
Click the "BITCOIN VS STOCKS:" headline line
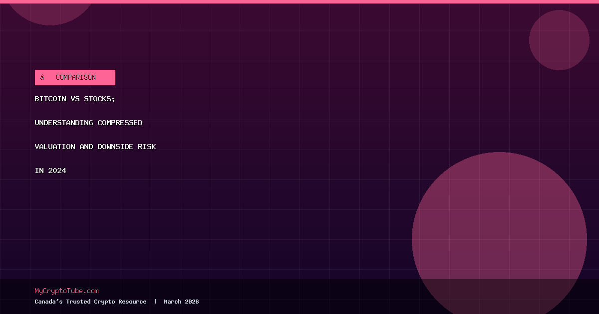pos(75,99)
